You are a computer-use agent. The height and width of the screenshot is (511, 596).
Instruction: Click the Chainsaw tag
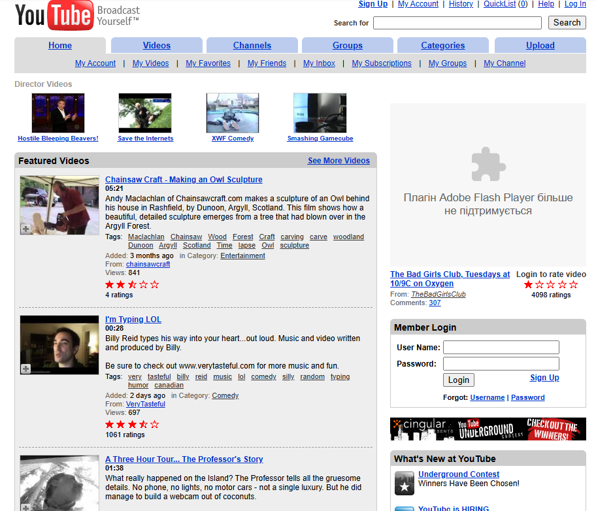coord(186,237)
